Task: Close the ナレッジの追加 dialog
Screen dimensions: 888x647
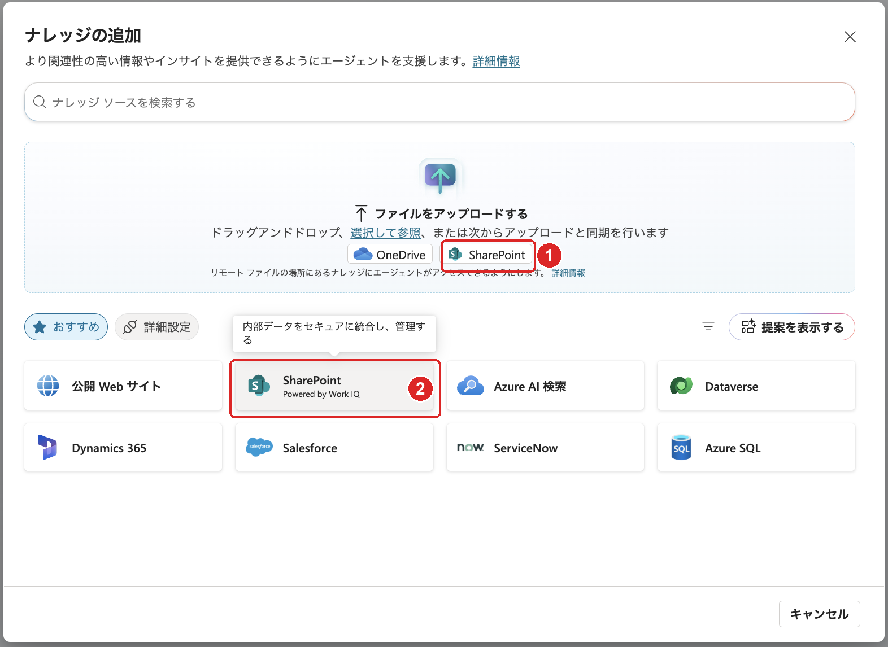Action: (x=850, y=37)
